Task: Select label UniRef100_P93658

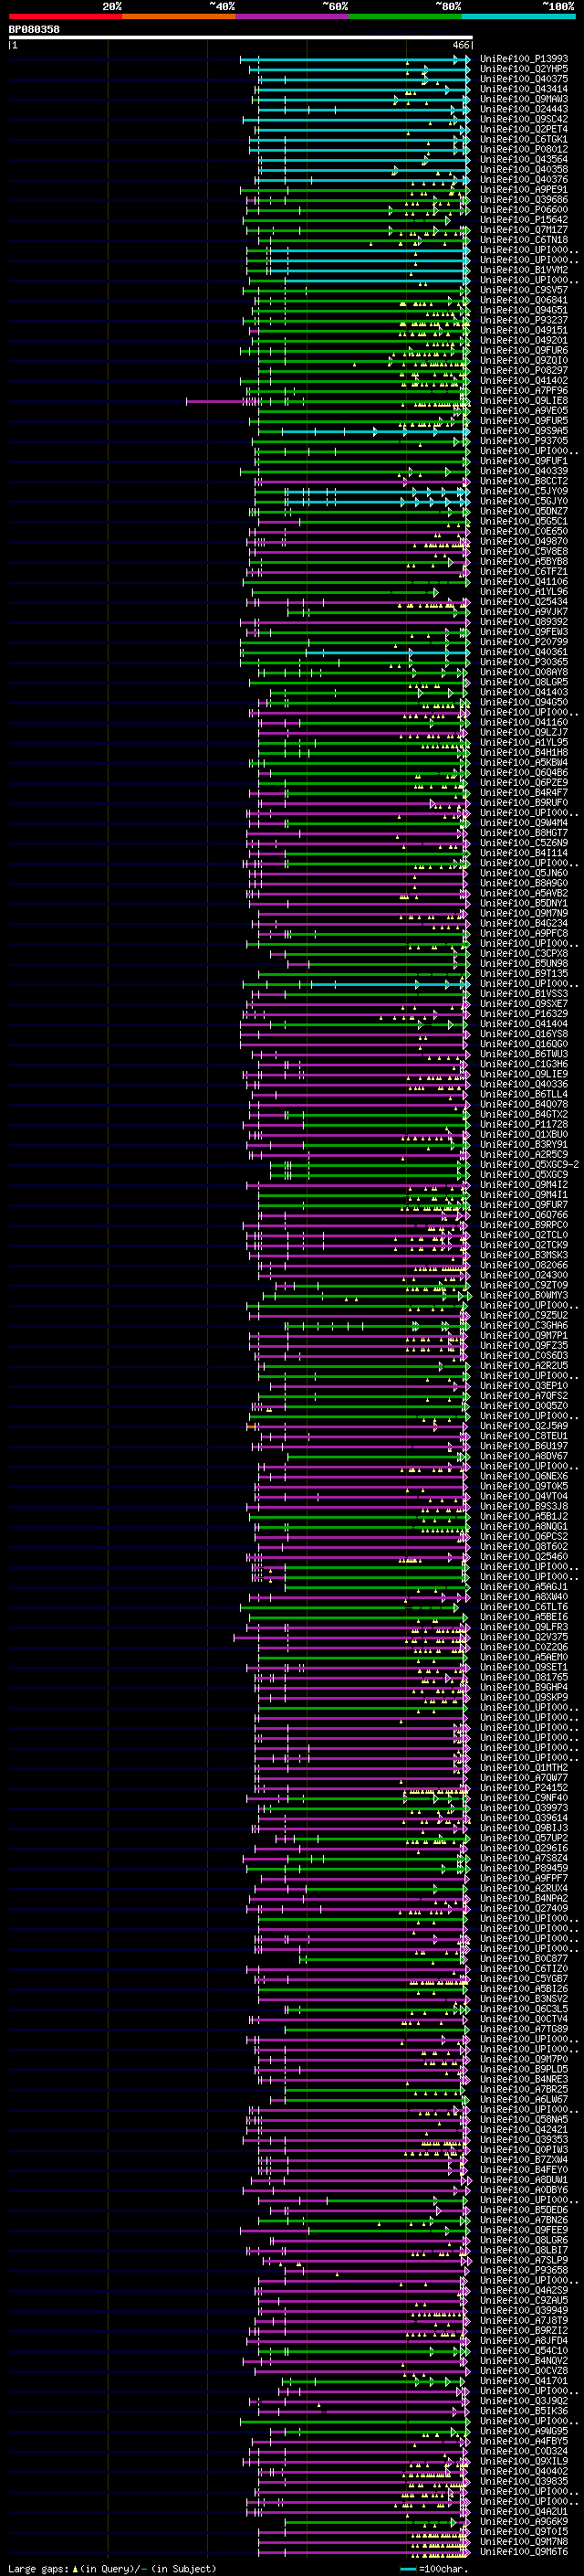Action: [x=524, y=2270]
